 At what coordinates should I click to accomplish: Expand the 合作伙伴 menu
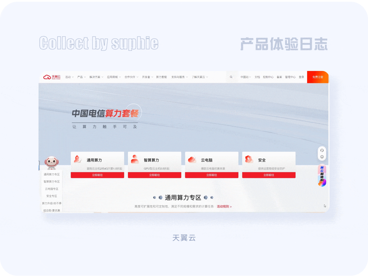pyautogui.click(x=131, y=77)
